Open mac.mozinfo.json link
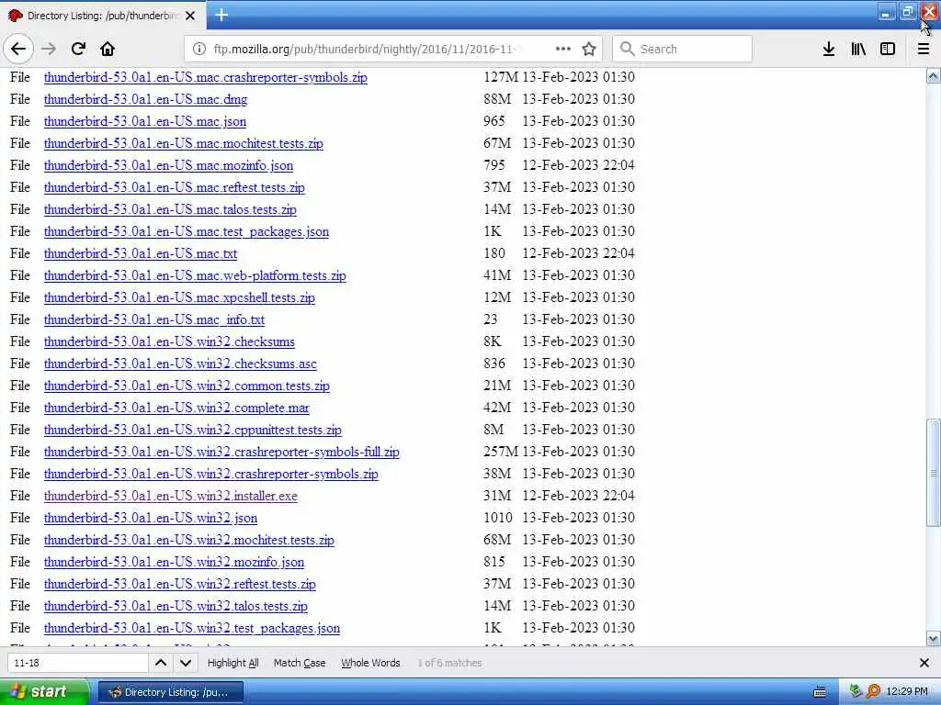 [168, 165]
